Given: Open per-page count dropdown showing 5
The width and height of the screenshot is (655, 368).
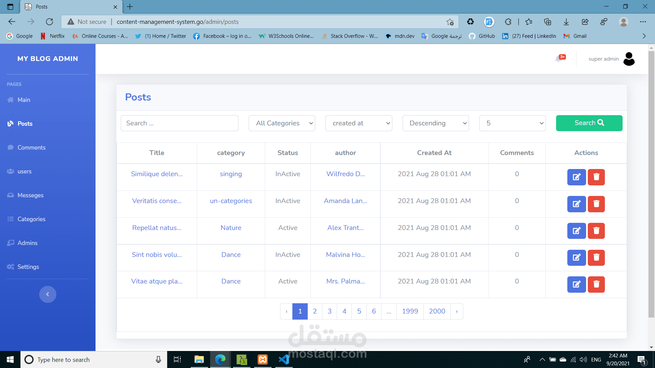Looking at the screenshot, I should pos(512,123).
